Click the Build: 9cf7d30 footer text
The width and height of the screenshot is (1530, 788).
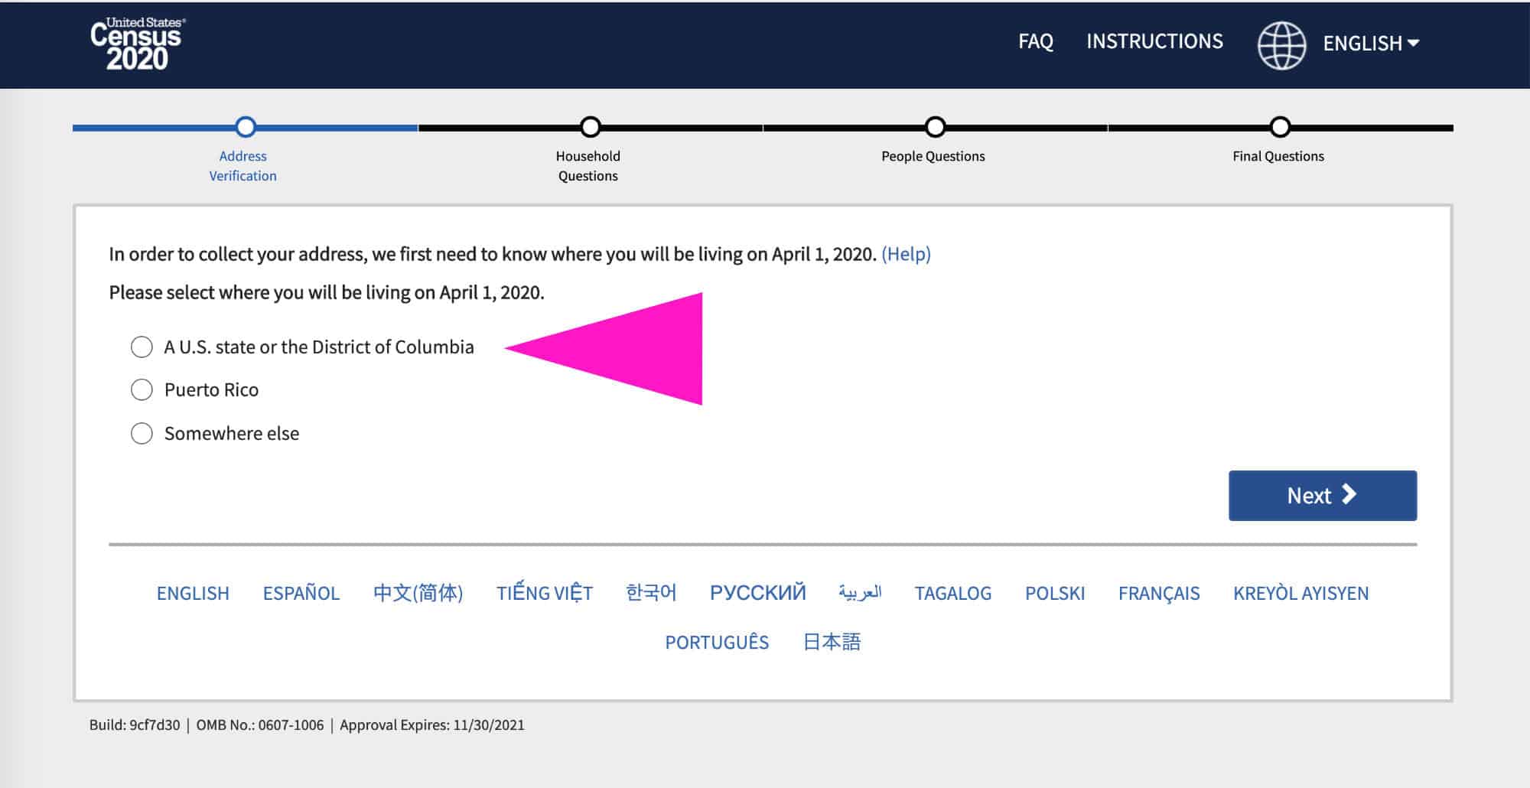pyautogui.click(x=135, y=725)
